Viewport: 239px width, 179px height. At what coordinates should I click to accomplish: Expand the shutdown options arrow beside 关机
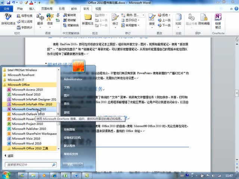tap(81, 164)
